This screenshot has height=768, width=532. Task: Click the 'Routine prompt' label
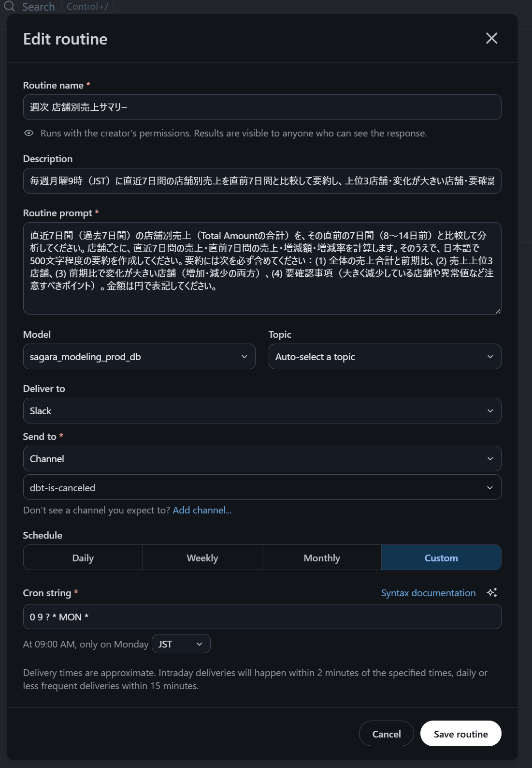[x=58, y=213]
